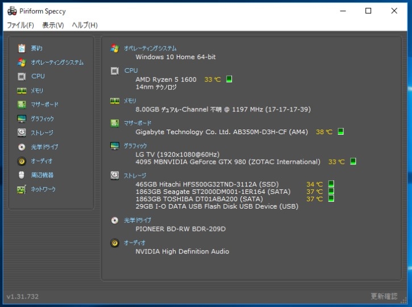Click the sidebar オペレーティングシステム Windows flag icon
Viewport: 412px width, 307px height.
click(x=22, y=63)
